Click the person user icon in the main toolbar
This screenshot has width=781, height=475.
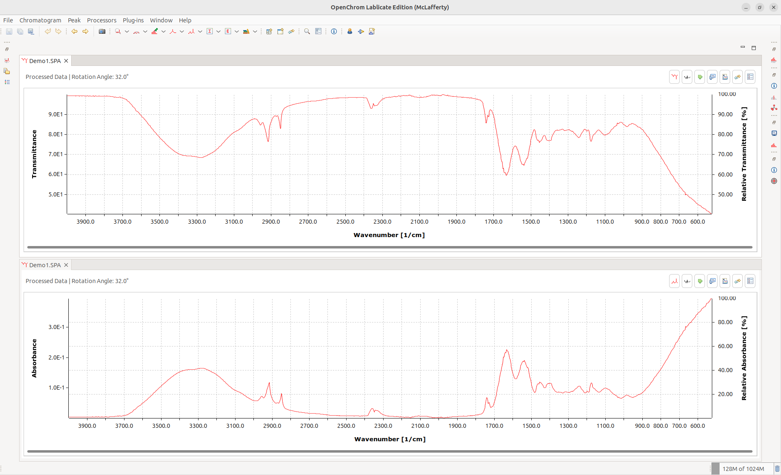coord(349,31)
